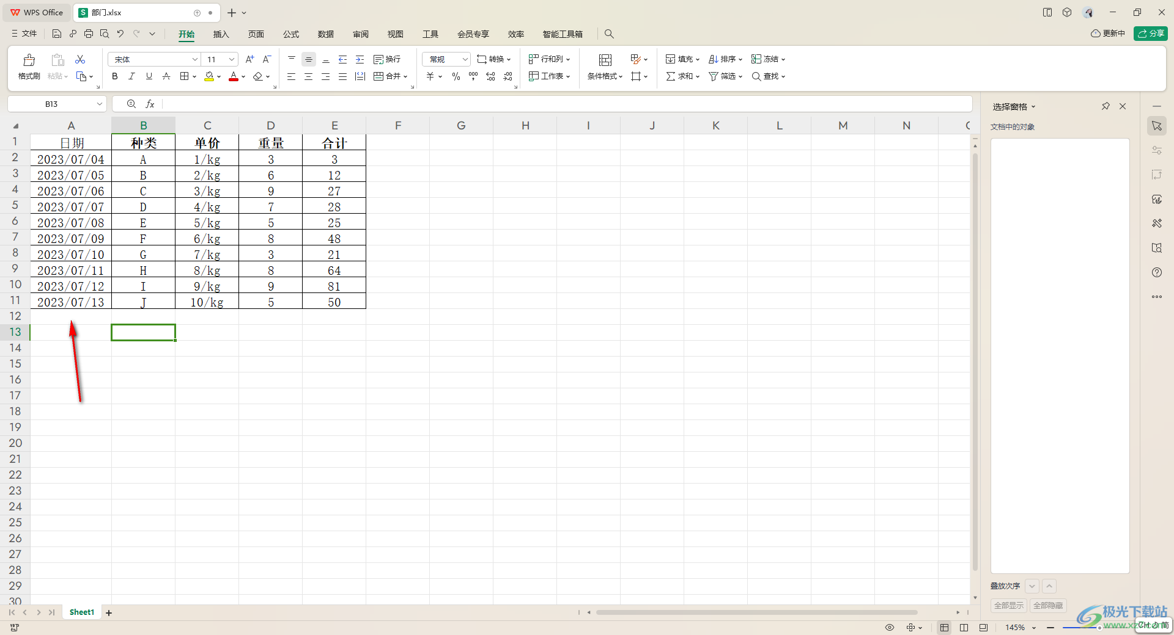
Task: Open the font size dropdown showing 11
Action: pyautogui.click(x=232, y=59)
